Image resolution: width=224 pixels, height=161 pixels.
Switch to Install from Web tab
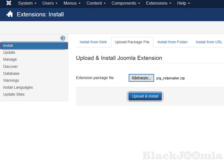pos(93,42)
